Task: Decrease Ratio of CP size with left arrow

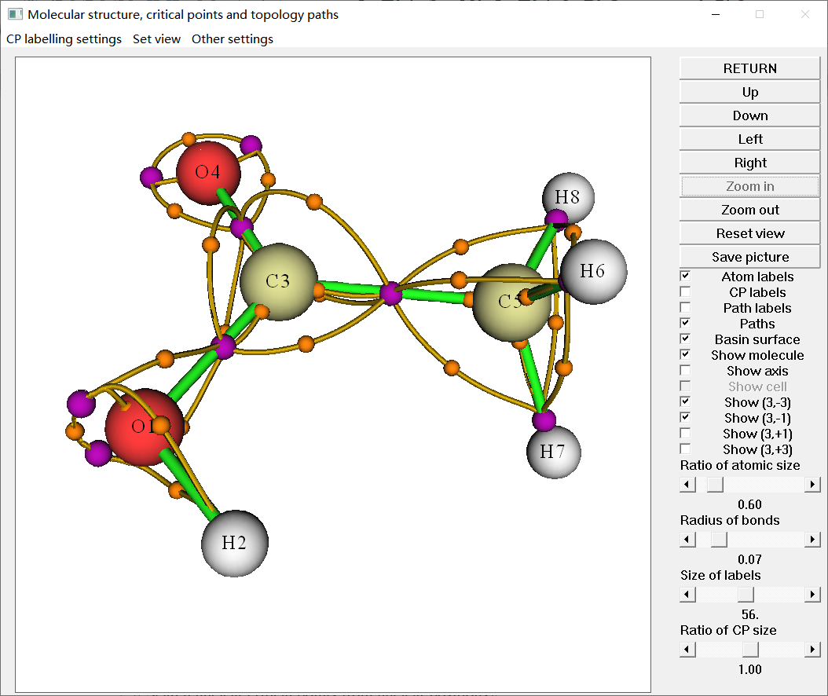Action: point(687,650)
